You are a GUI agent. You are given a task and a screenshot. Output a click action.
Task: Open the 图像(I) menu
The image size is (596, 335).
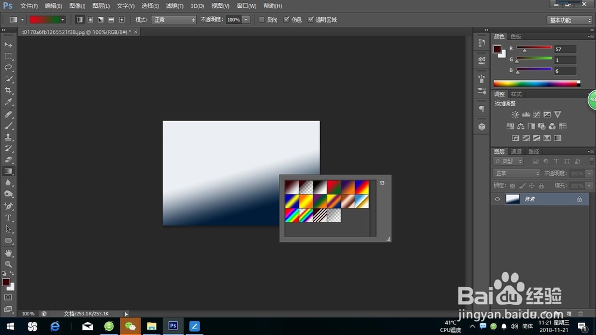tap(77, 6)
